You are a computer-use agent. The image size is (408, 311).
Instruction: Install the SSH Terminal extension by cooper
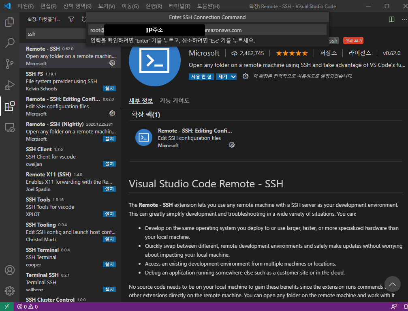tap(109, 264)
